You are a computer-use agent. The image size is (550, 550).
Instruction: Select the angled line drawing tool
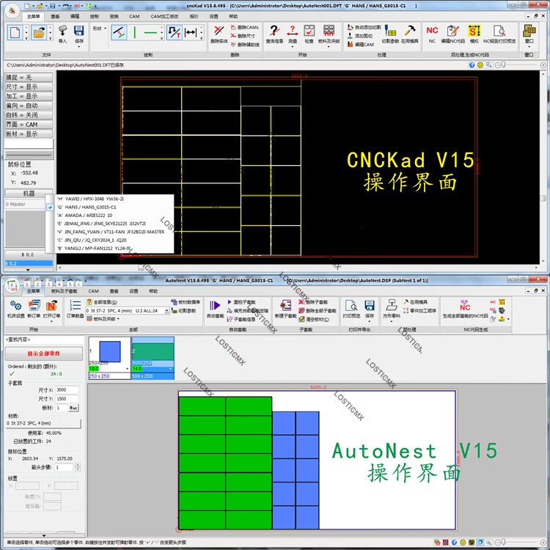119,32
